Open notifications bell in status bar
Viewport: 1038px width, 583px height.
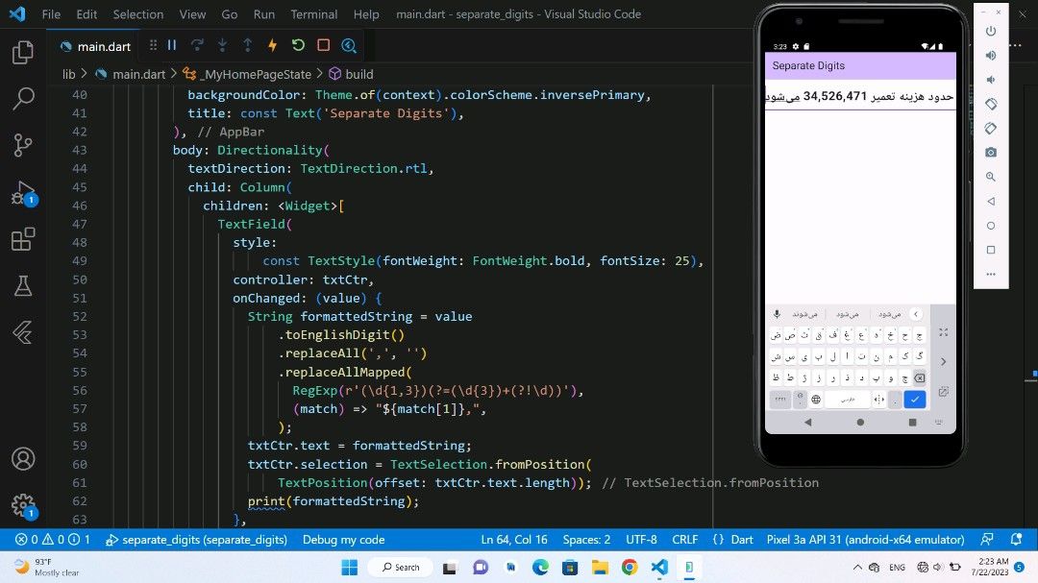(1016, 540)
